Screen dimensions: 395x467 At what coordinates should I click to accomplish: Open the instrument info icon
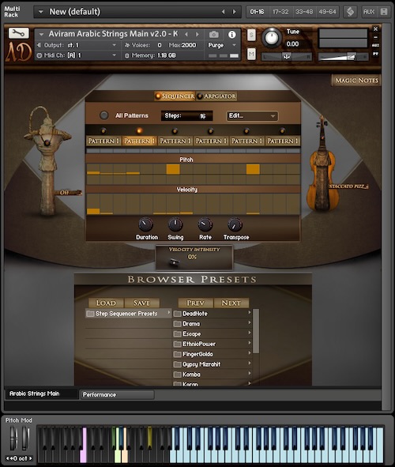tap(232, 35)
